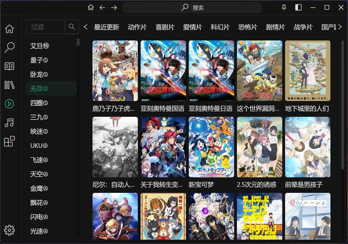Click the 新宝可梦 title text
This screenshot has height=244, width=348.
tap(201, 185)
